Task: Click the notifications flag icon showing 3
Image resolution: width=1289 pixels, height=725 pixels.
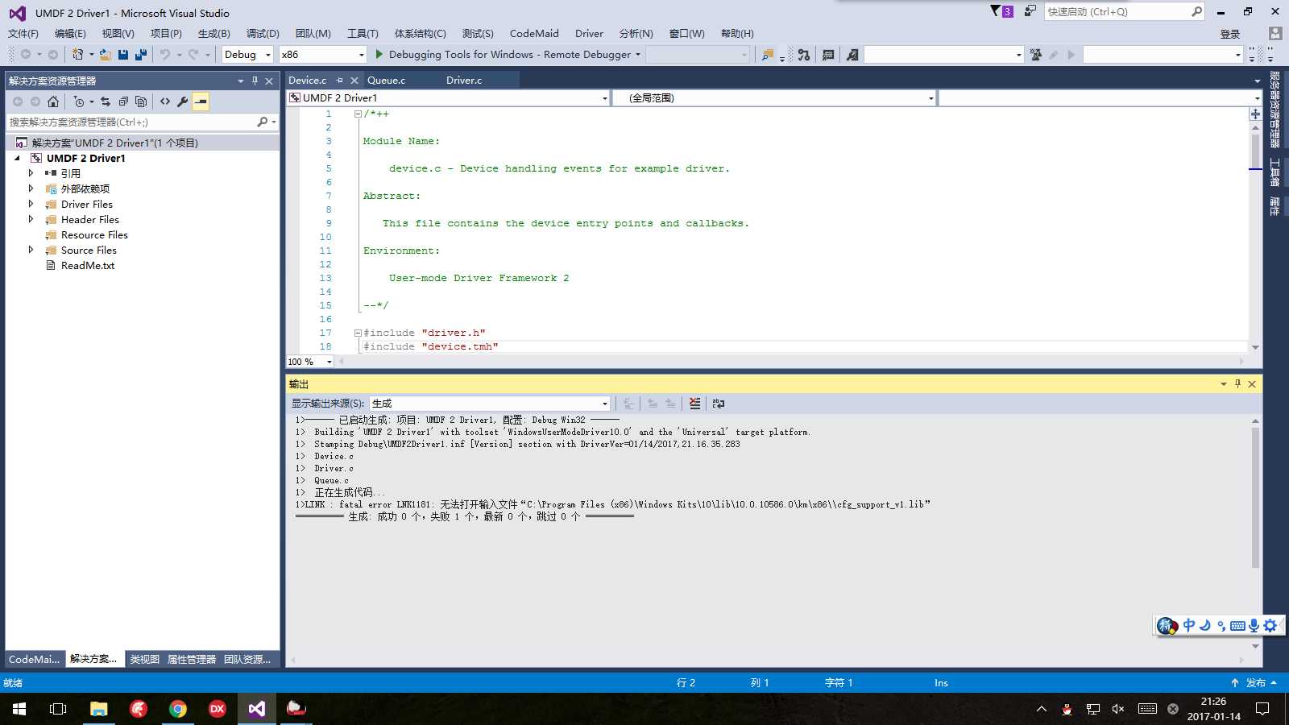Action: pos(1001,11)
